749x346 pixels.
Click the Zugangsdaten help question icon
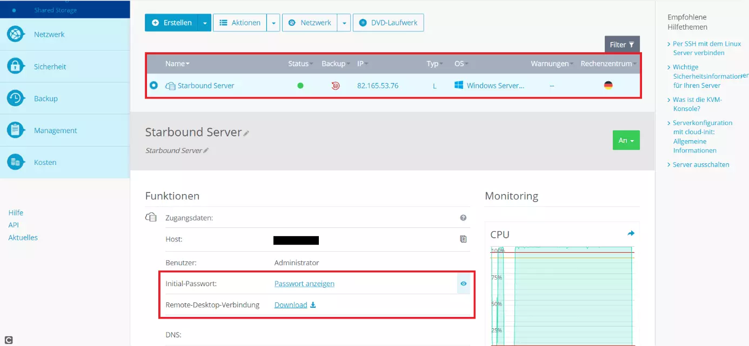click(x=463, y=218)
